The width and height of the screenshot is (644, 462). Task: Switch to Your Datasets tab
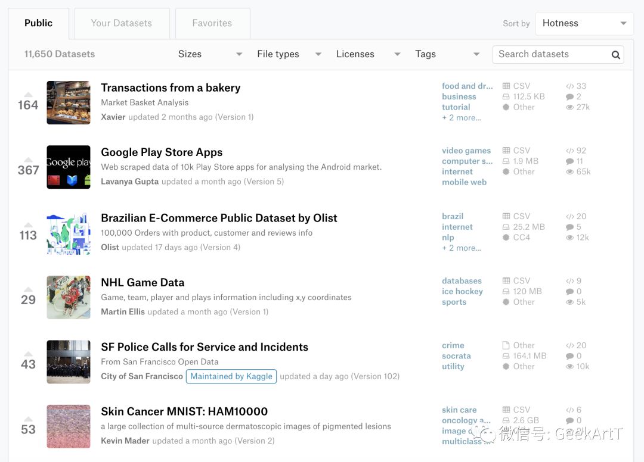122,23
